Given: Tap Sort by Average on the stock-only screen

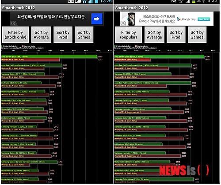Looking at the screenshot, I should tap(41, 35).
